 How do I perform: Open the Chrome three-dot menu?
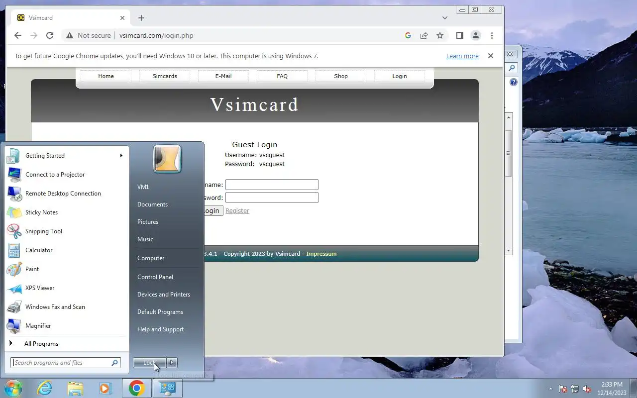coord(492,35)
